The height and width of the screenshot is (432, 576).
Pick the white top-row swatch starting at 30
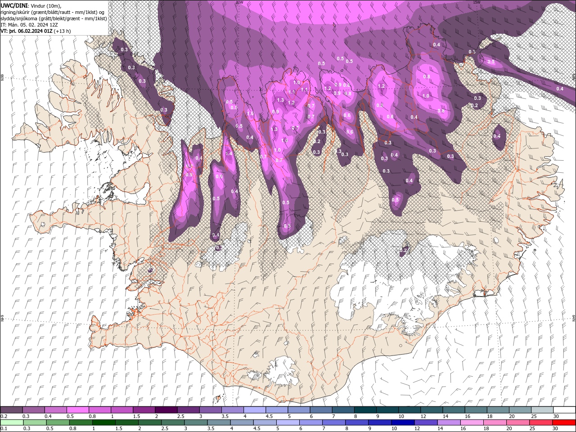[564, 410]
